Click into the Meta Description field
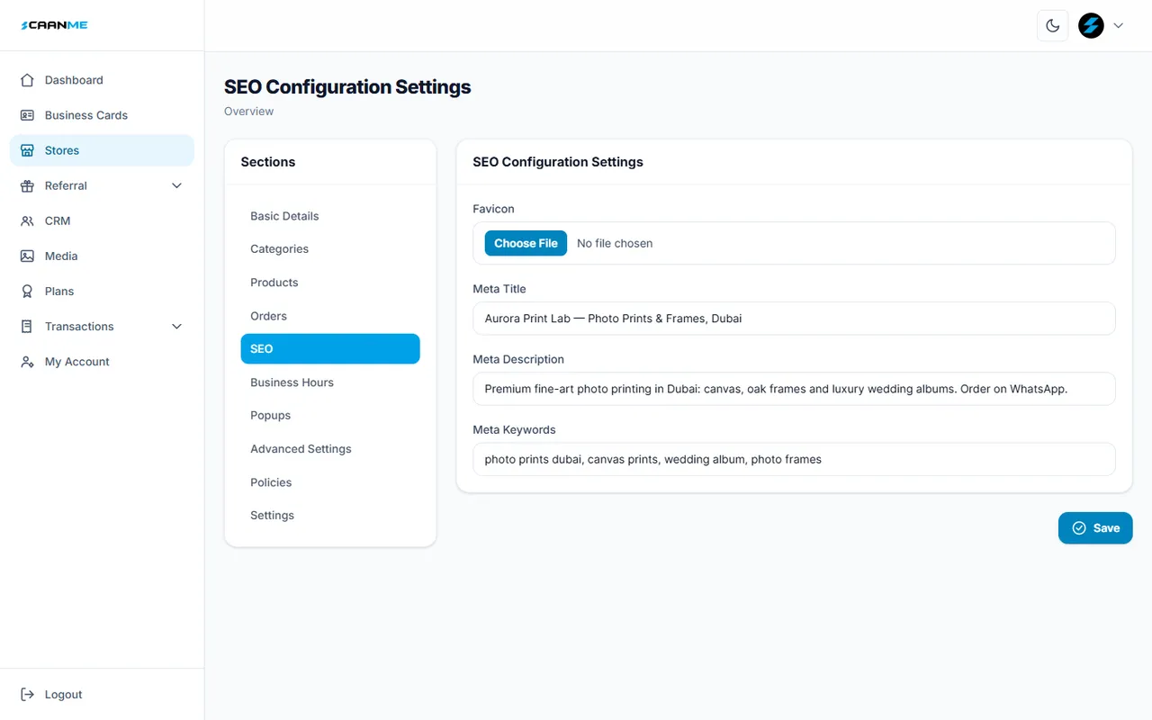 click(x=794, y=389)
